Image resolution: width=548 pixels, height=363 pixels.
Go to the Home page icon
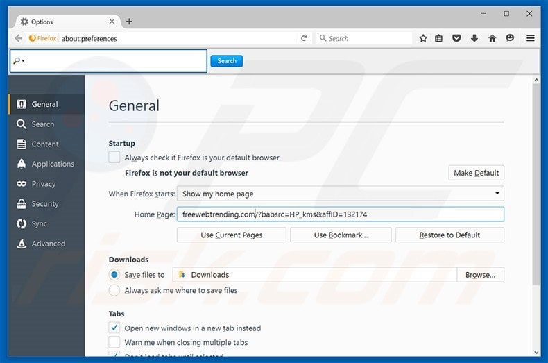[x=492, y=38]
